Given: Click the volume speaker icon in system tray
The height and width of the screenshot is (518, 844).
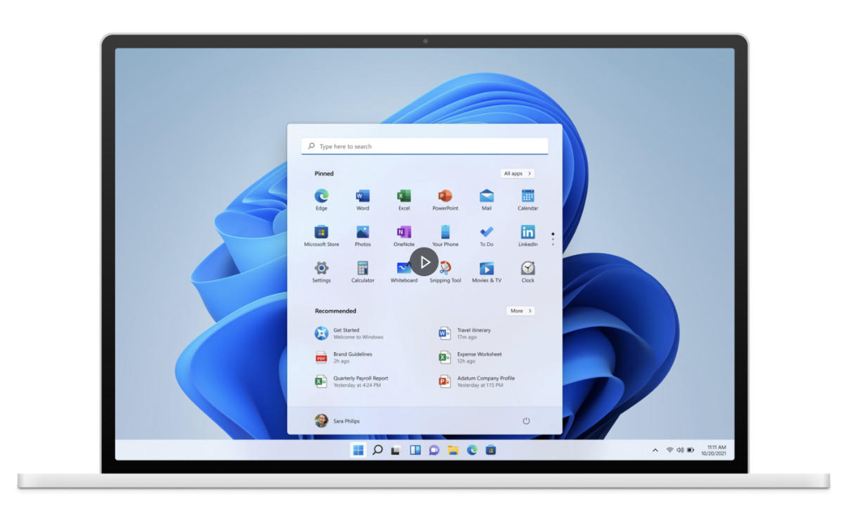Looking at the screenshot, I should click(680, 450).
